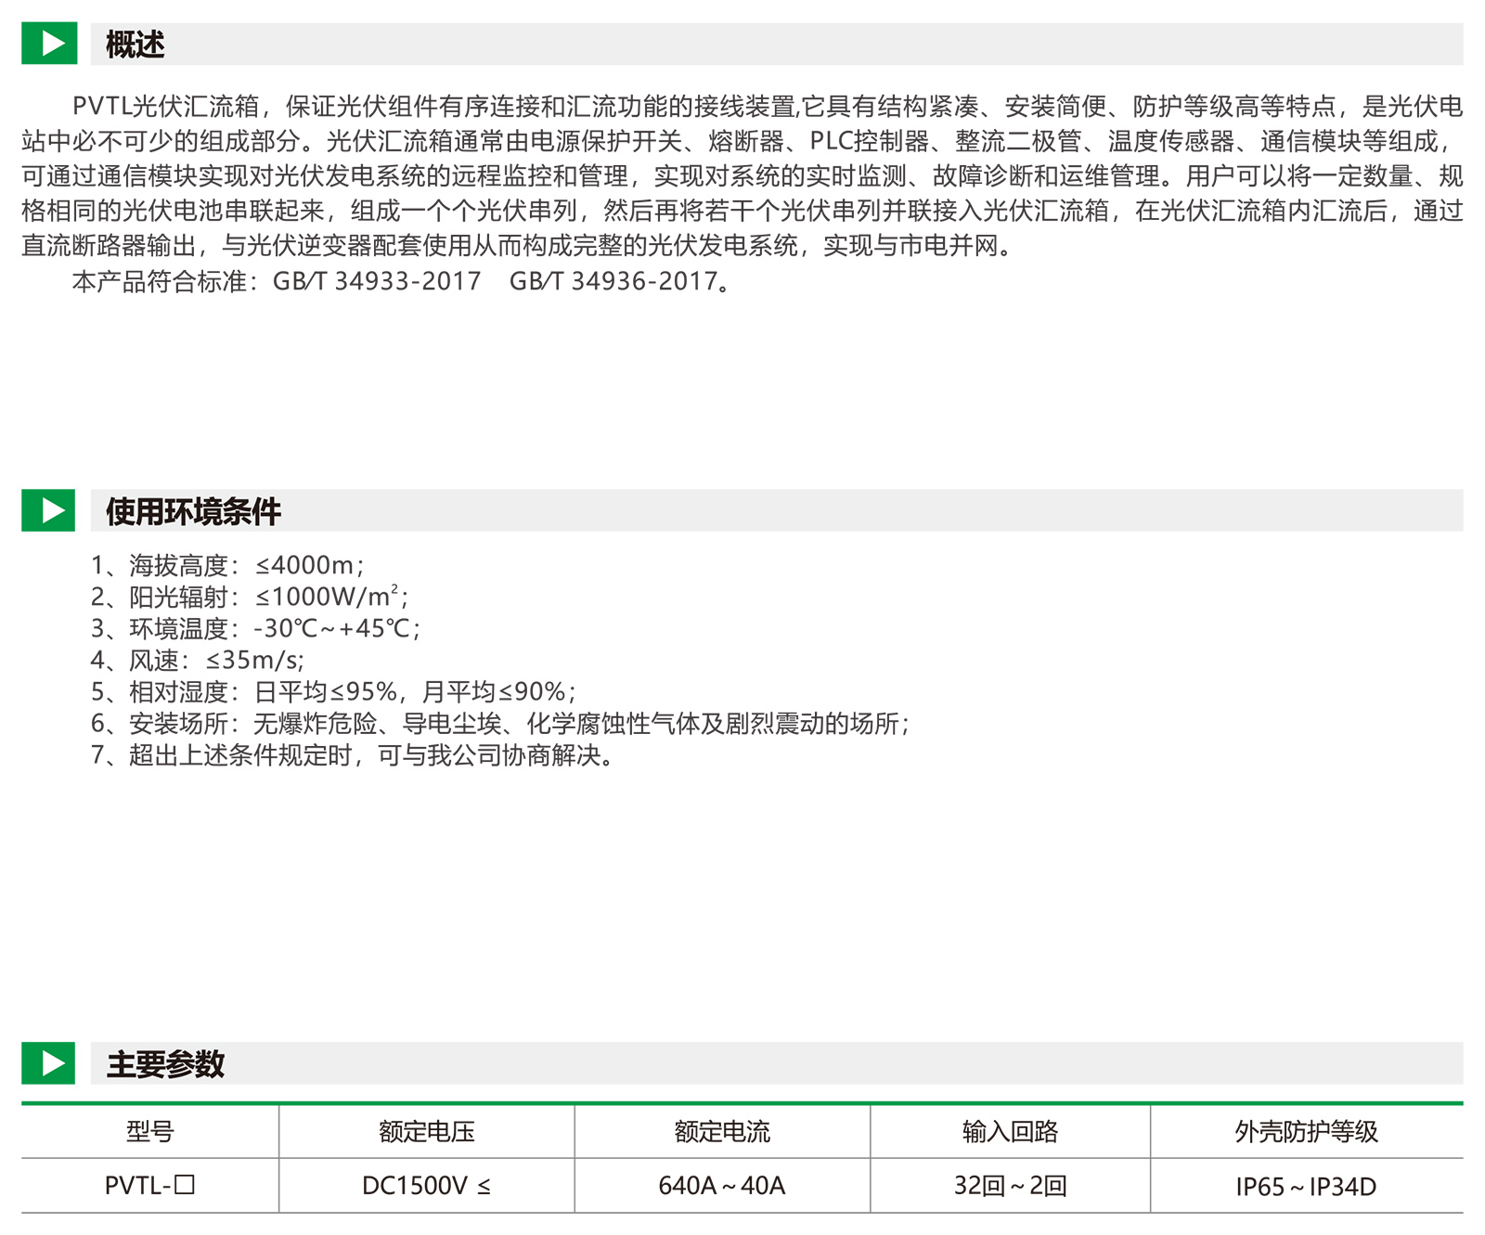Click the green arrow icon beside 概述
Screen dimensions: 1485x1235
click(48, 44)
